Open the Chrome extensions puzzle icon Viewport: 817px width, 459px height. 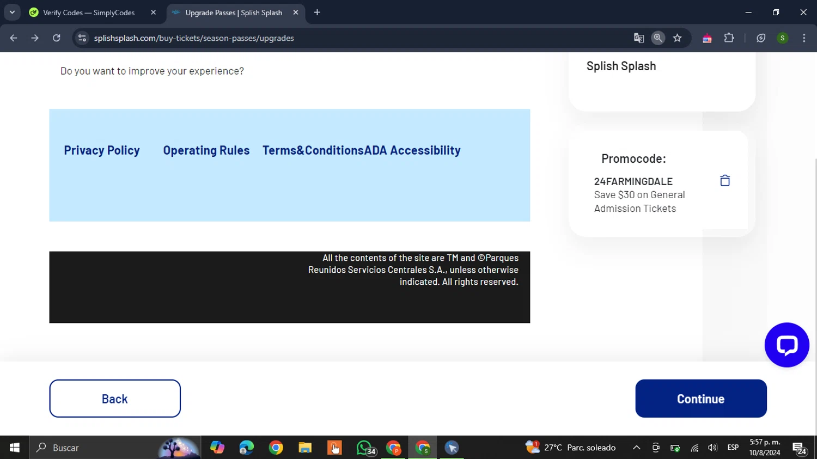pos(729,38)
